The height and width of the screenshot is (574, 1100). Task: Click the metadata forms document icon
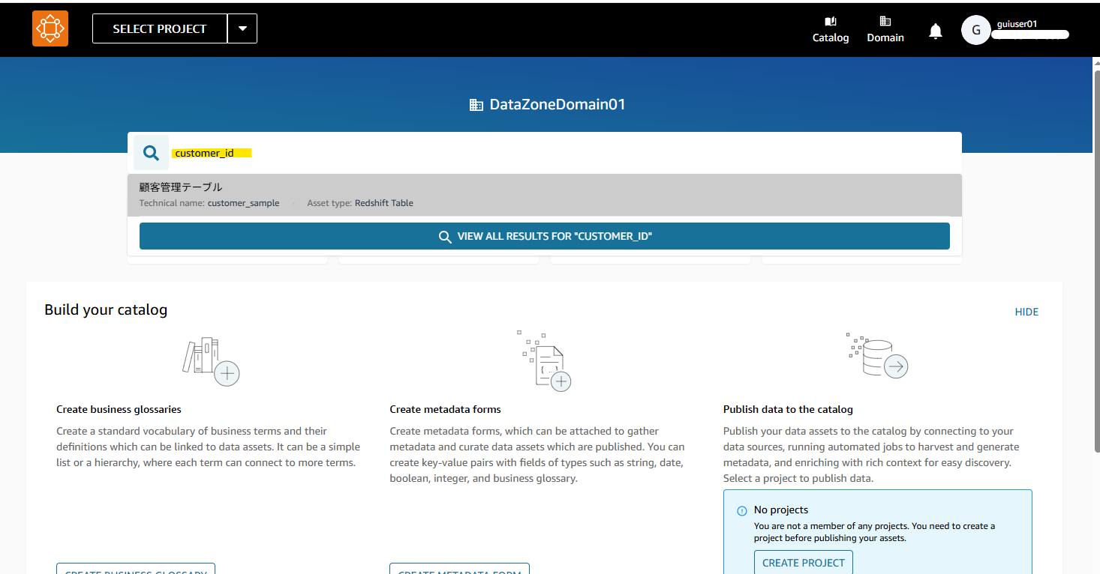point(544,360)
